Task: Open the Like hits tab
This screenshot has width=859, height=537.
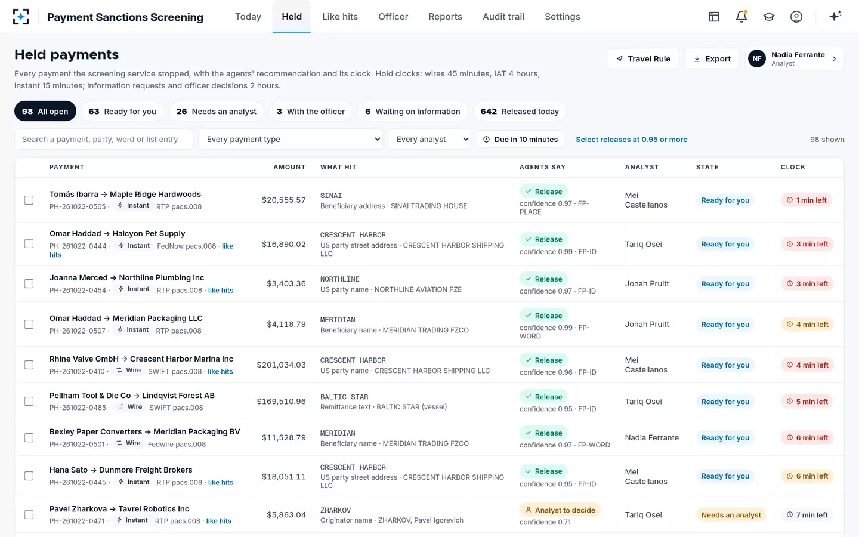Action: coord(340,17)
